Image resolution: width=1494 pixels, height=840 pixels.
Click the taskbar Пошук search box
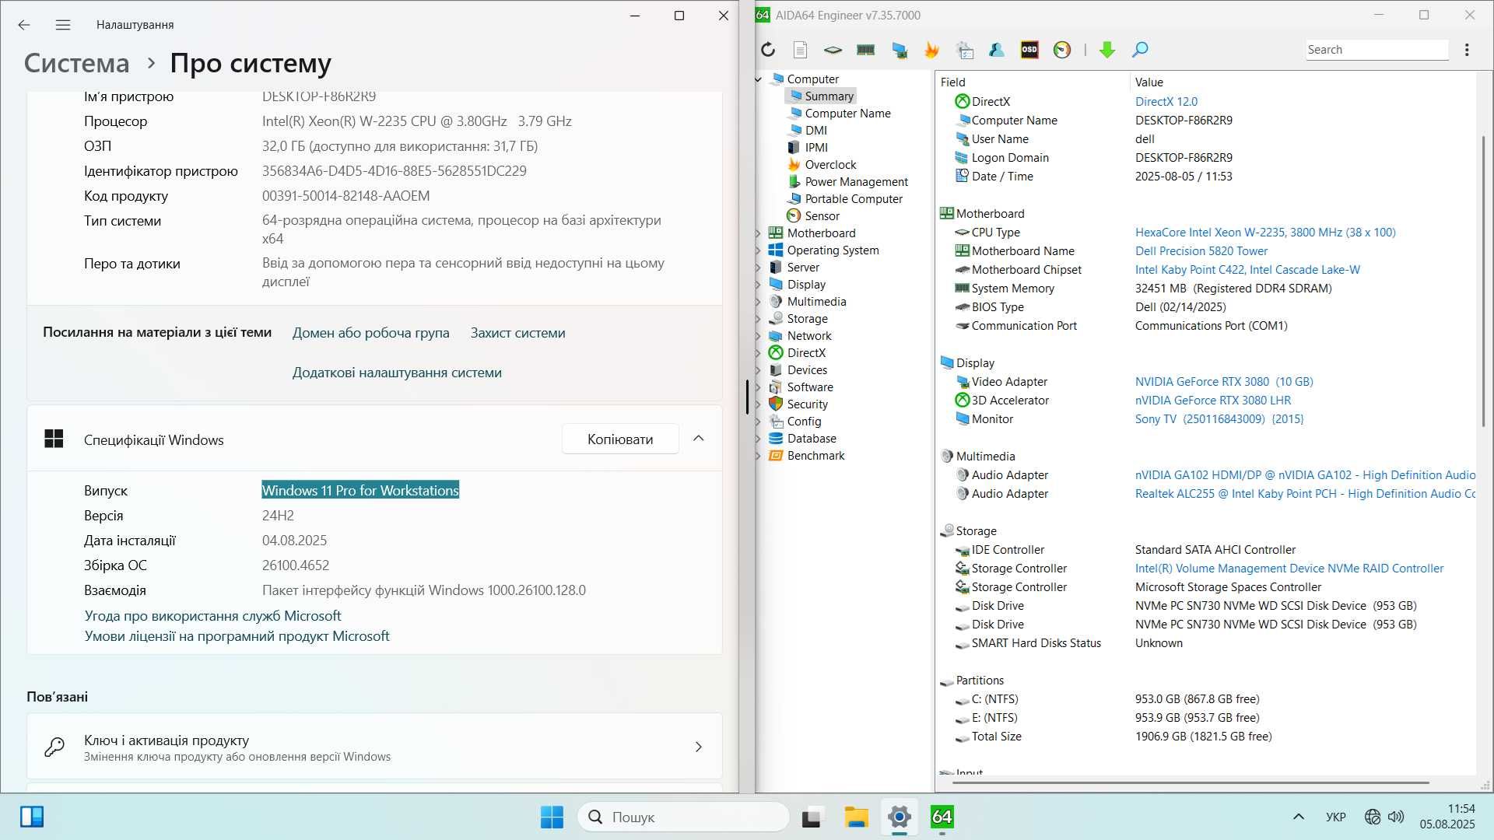[683, 817]
